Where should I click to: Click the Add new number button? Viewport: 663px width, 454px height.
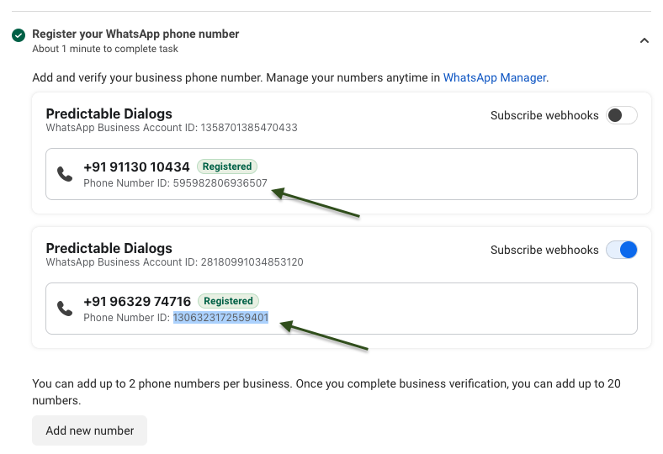pyautogui.click(x=90, y=430)
